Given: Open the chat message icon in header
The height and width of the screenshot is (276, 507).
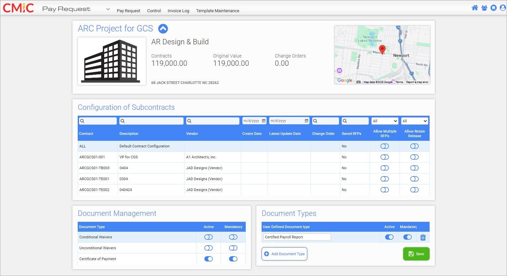Looking at the screenshot, I should 493,8.
